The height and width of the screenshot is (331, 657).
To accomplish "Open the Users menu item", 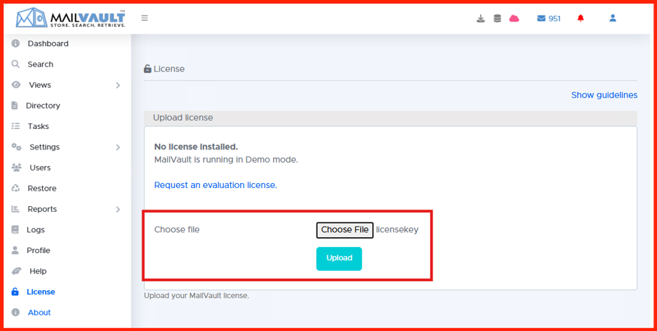I will 40,168.
